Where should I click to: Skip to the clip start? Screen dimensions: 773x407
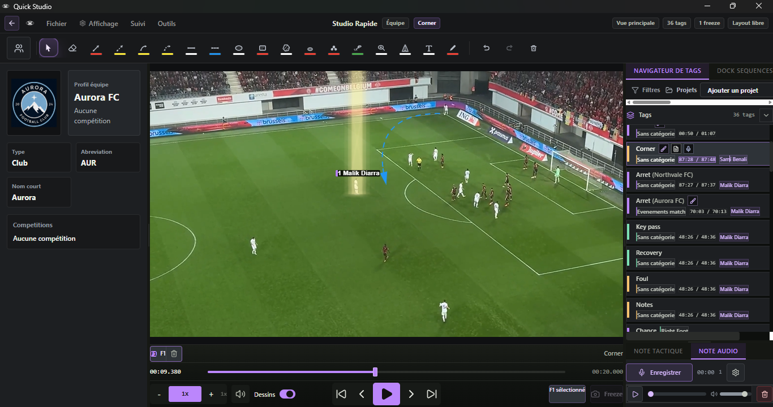click(341, 394)
